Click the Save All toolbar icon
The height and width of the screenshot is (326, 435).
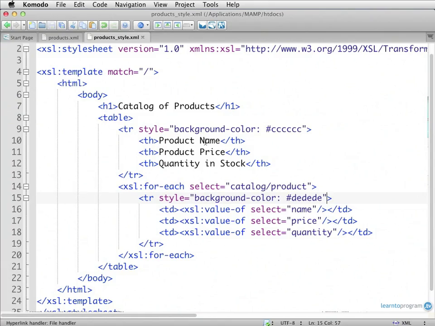61,25
